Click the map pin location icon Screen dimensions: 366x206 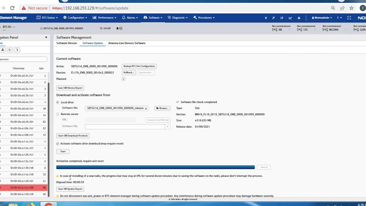tap(266, 18)
